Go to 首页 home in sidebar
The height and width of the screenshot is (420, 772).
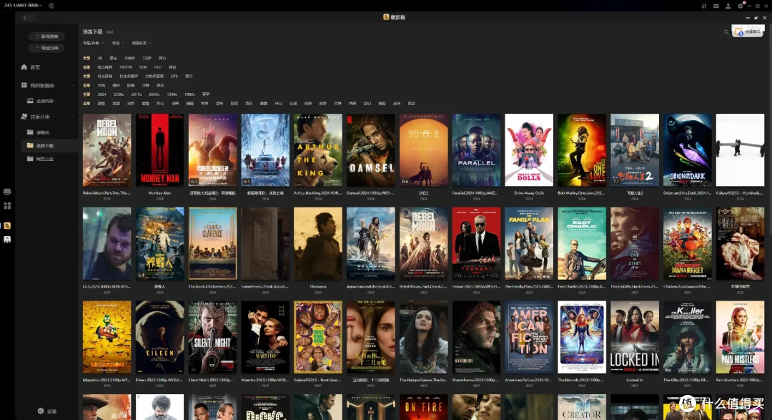(x=31, y=67)
